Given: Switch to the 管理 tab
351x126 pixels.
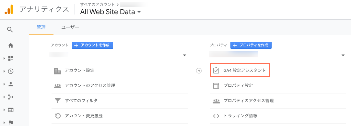Looking at the screenshot, I should click(x=41, y=27).
